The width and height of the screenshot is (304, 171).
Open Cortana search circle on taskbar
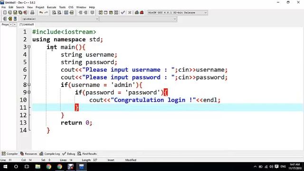(x=16, y=167)
